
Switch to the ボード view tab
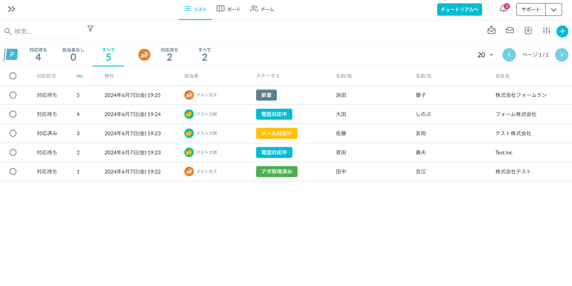pyautogui.click(x=228, y=9)
